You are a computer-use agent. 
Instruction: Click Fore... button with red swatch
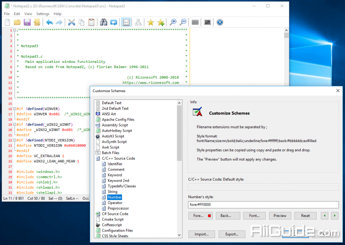click(201, 216)
